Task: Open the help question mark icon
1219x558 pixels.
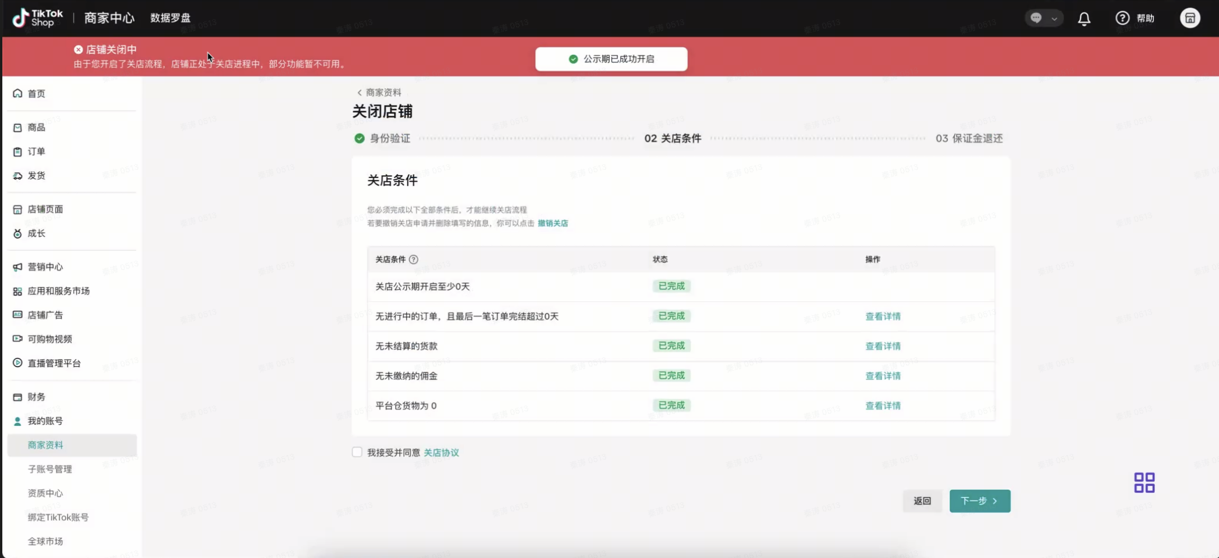Action: [x=1122, y=19]
